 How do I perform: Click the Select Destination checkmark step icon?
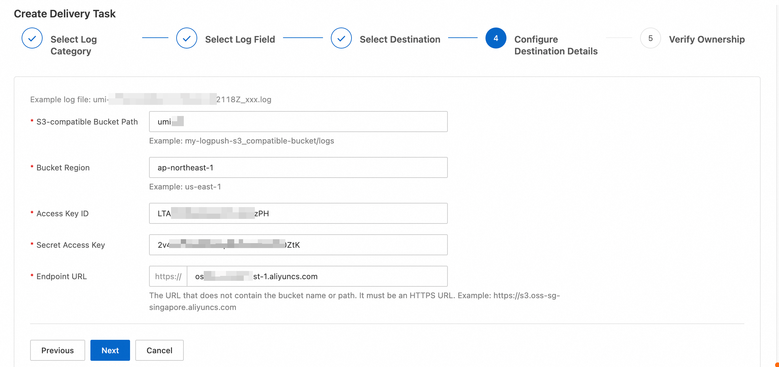coord(341,38)
